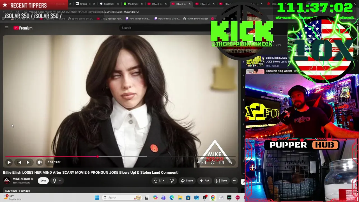Open MIKE ZEROH channel avatar
Viewport: 359px width, 202px height.
tap(7, 181)
